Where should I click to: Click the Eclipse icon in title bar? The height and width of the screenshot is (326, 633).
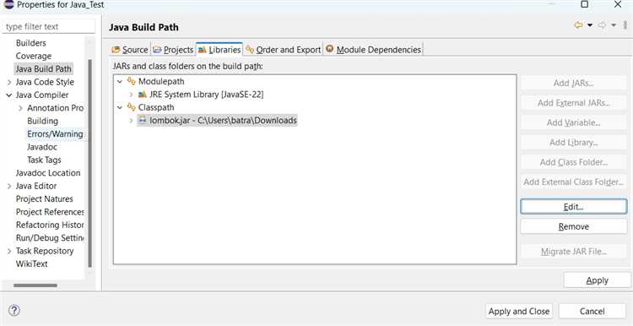(8, 4)
